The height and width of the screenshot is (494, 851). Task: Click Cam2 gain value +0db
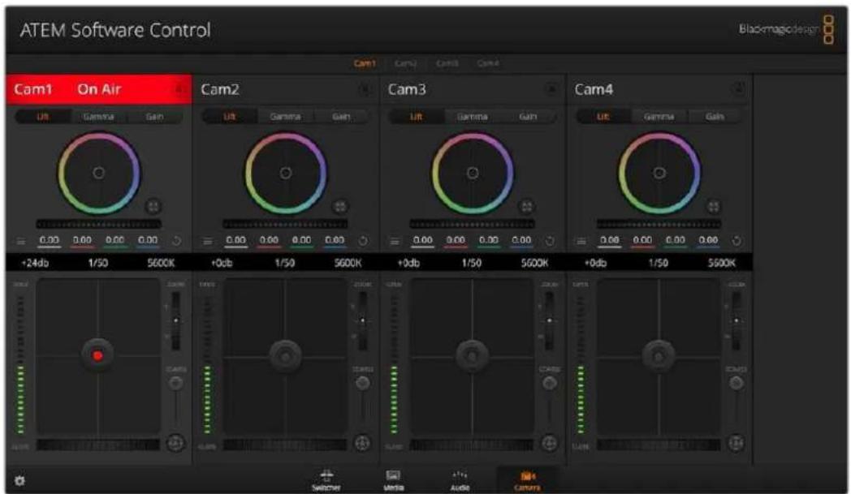click(x=222, y=263)
